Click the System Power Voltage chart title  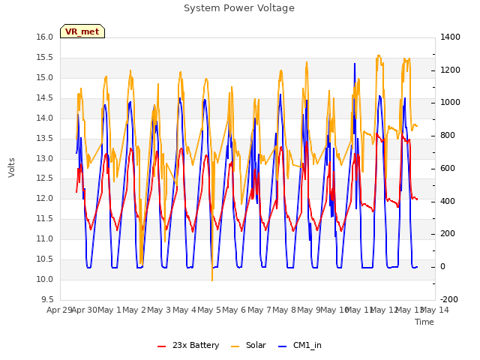pos(239,8)
